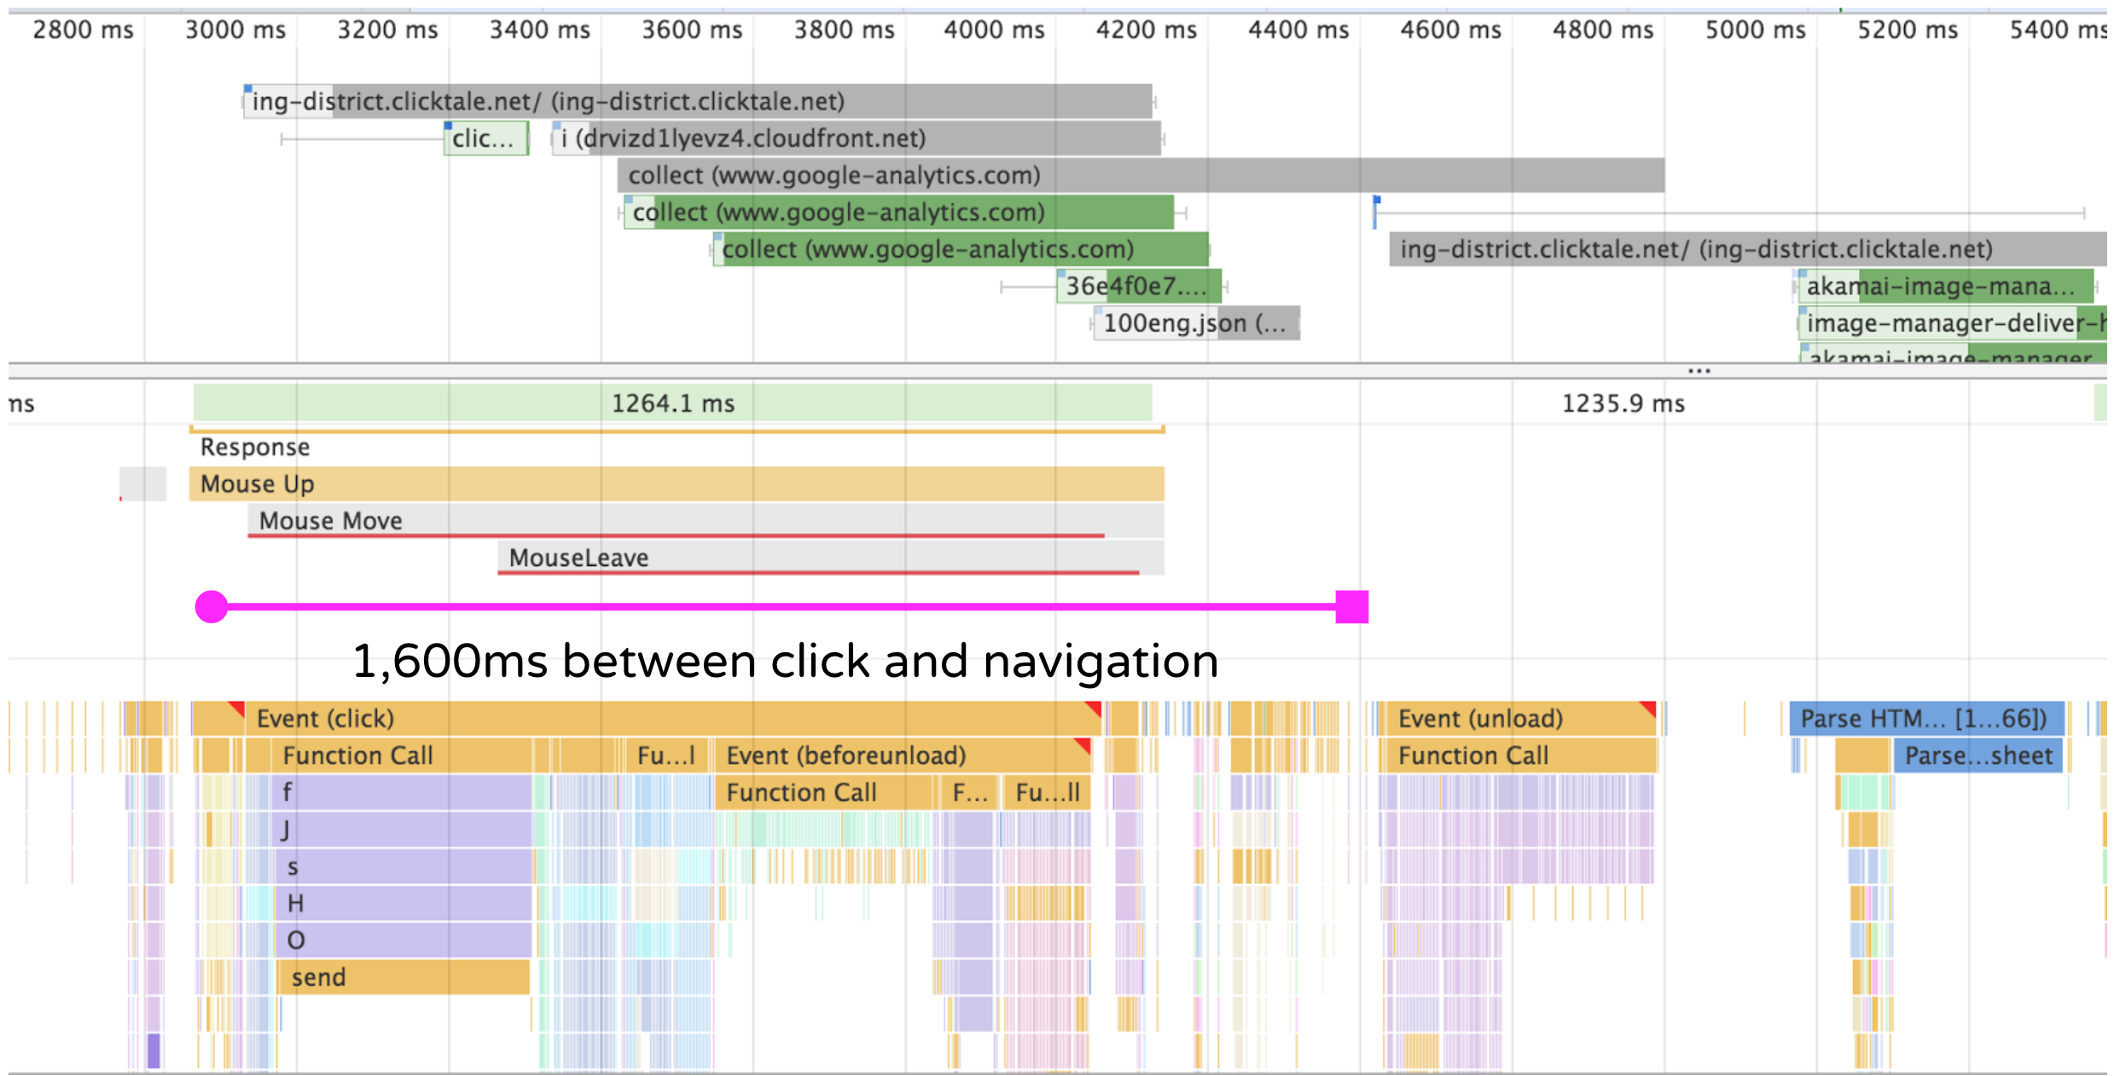Select the 1235.9 ms frame
The height and width of the screenshot is (1076, 2114).
coord(1623,403)
